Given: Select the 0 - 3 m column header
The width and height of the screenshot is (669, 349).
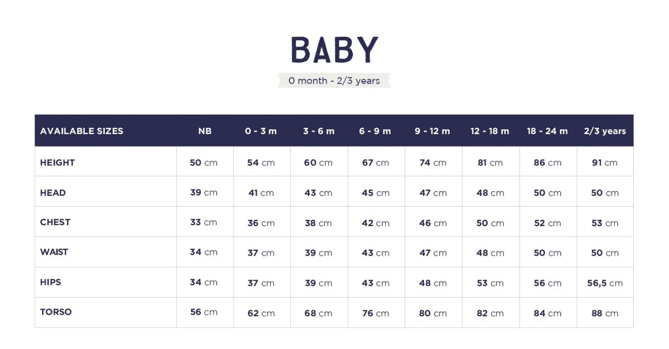Looking at the screenshot, I should [x=261, y=131].
